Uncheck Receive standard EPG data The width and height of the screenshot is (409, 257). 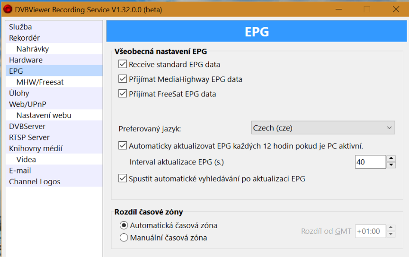coord(123,64)
